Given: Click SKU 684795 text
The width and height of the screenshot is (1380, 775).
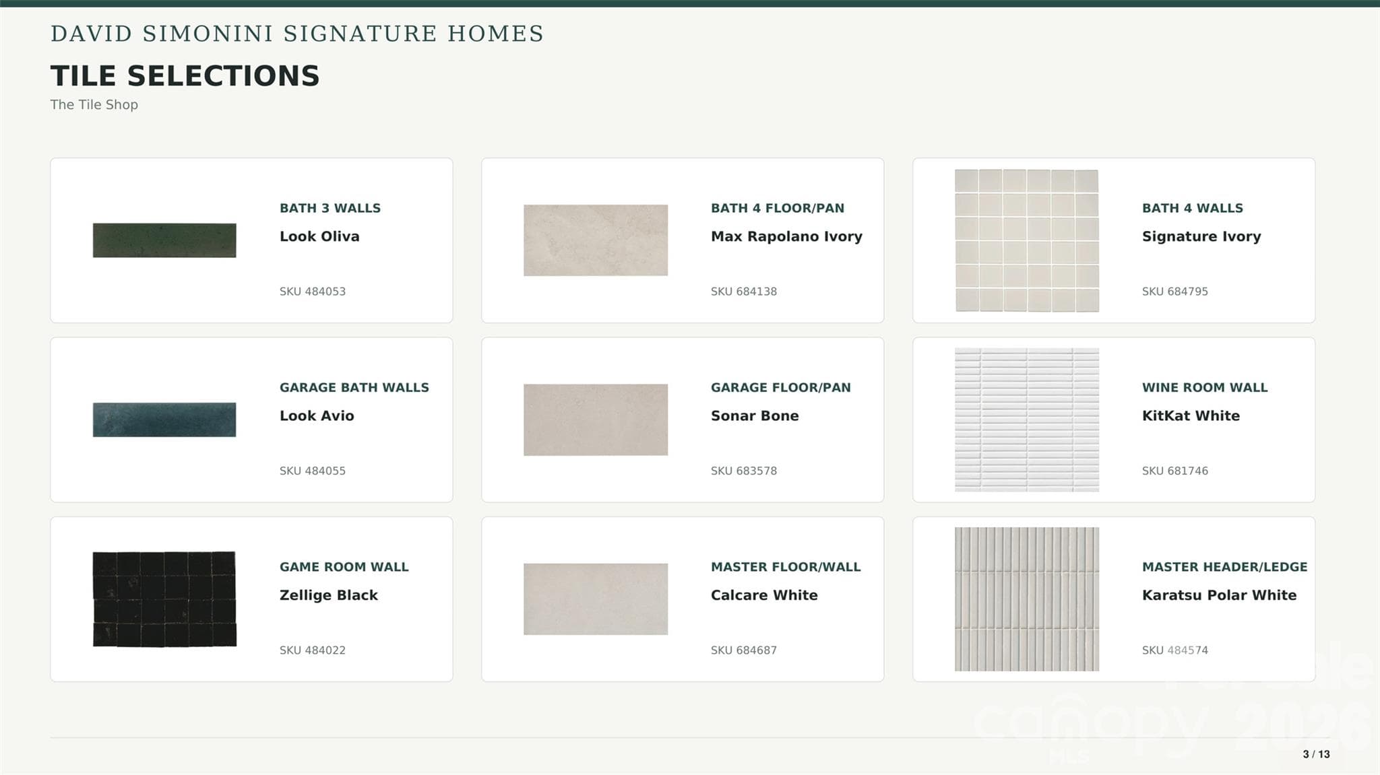Looking at the screenshot, I should 1175,292.
